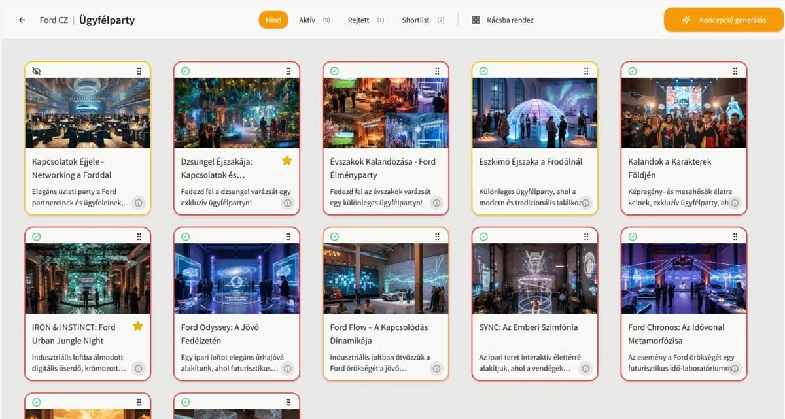Screen dimensions: 785x419
Task: Open Kalandok a Karakterek costume crowd thumbnail
Action: (x=684, y=113)
